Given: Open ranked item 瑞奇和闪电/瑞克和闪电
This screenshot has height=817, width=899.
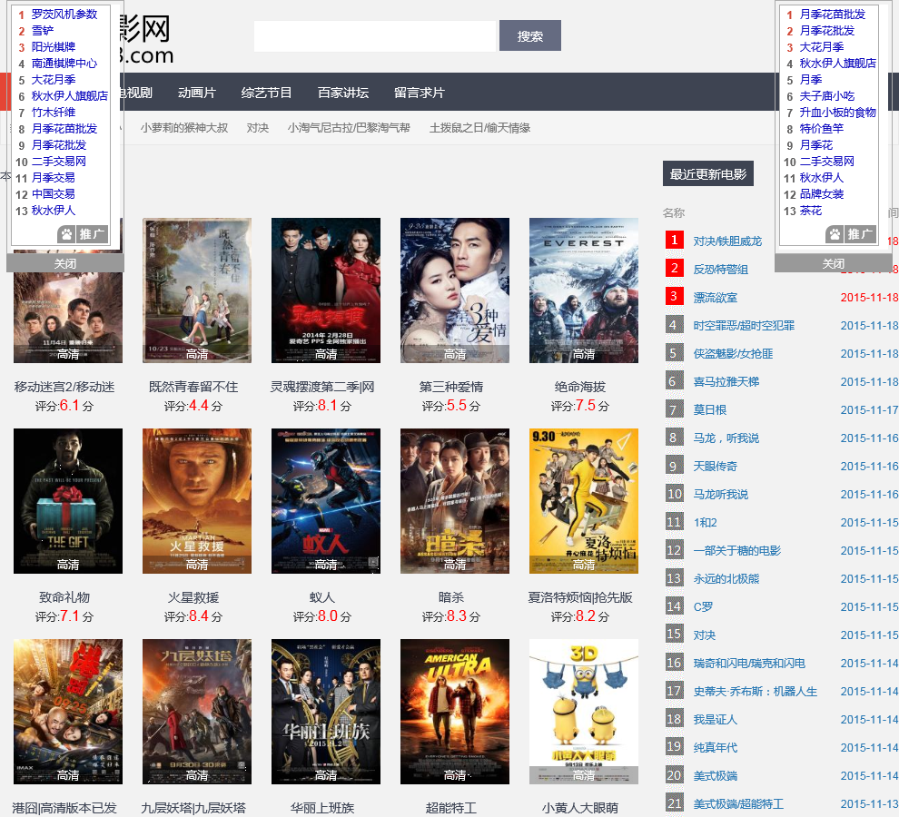Looking at the screenshot, I should [x=749, y=664].
